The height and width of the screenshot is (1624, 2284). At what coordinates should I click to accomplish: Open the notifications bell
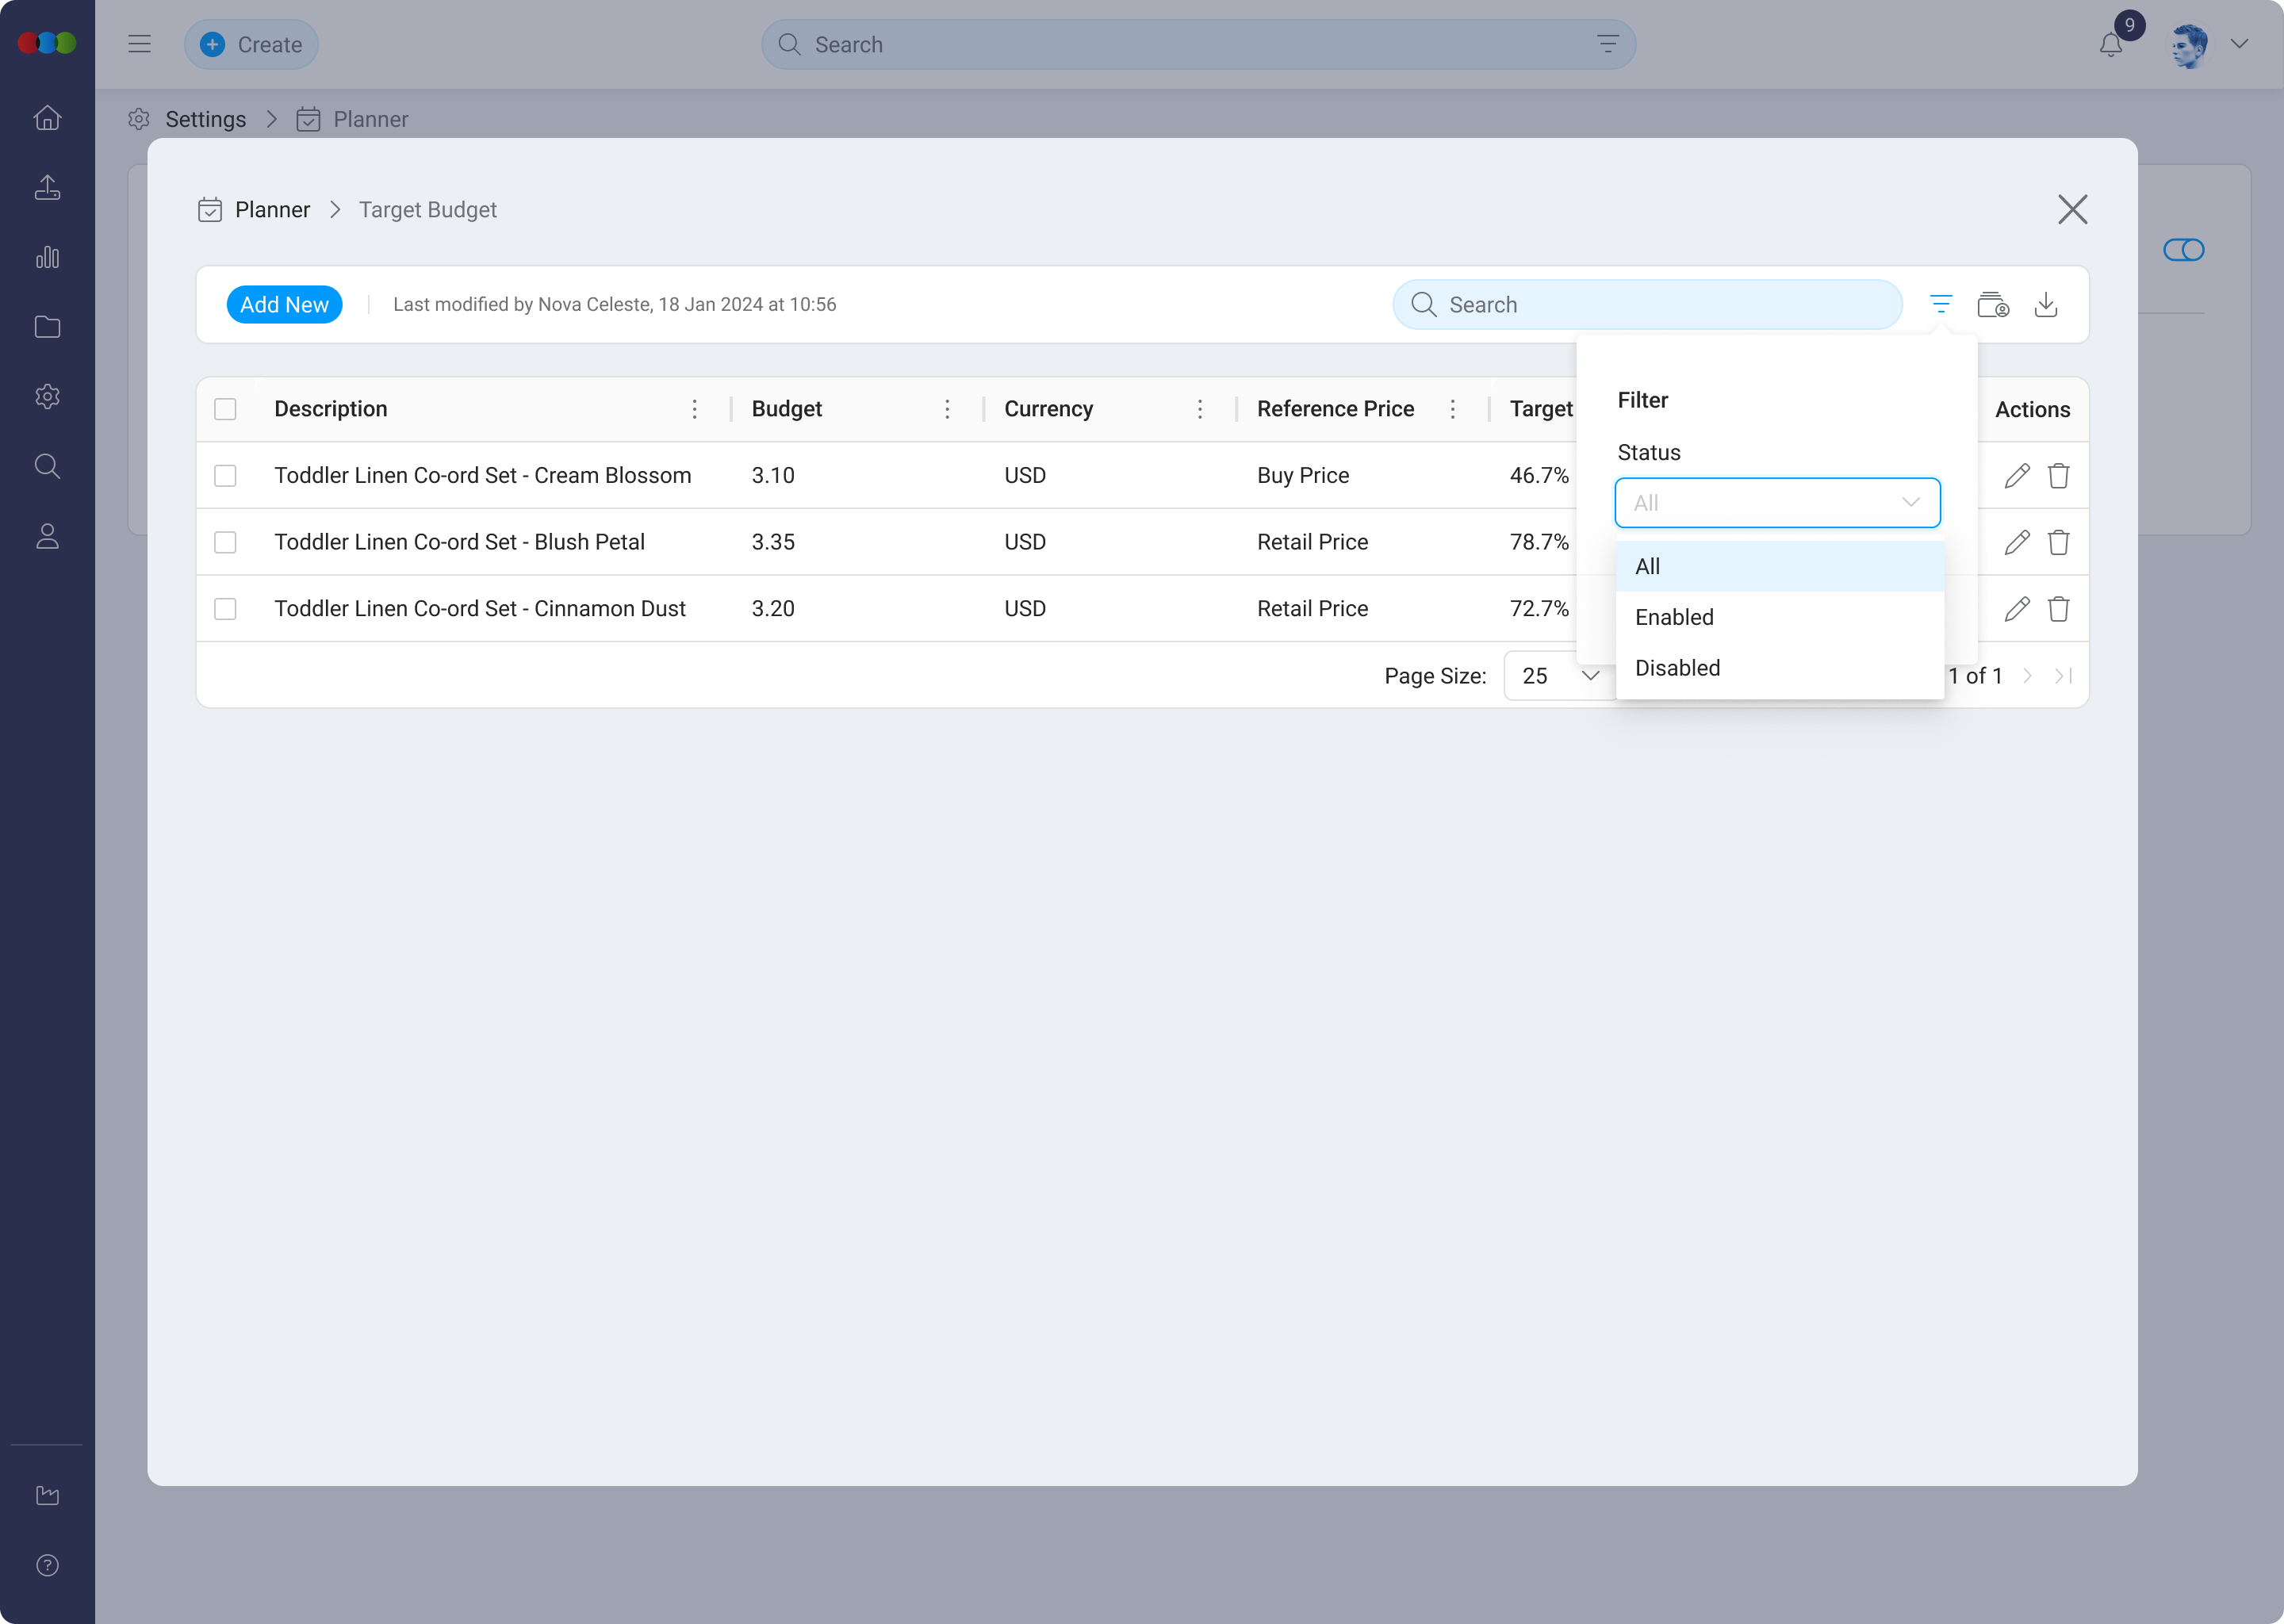click(2110, 45)
